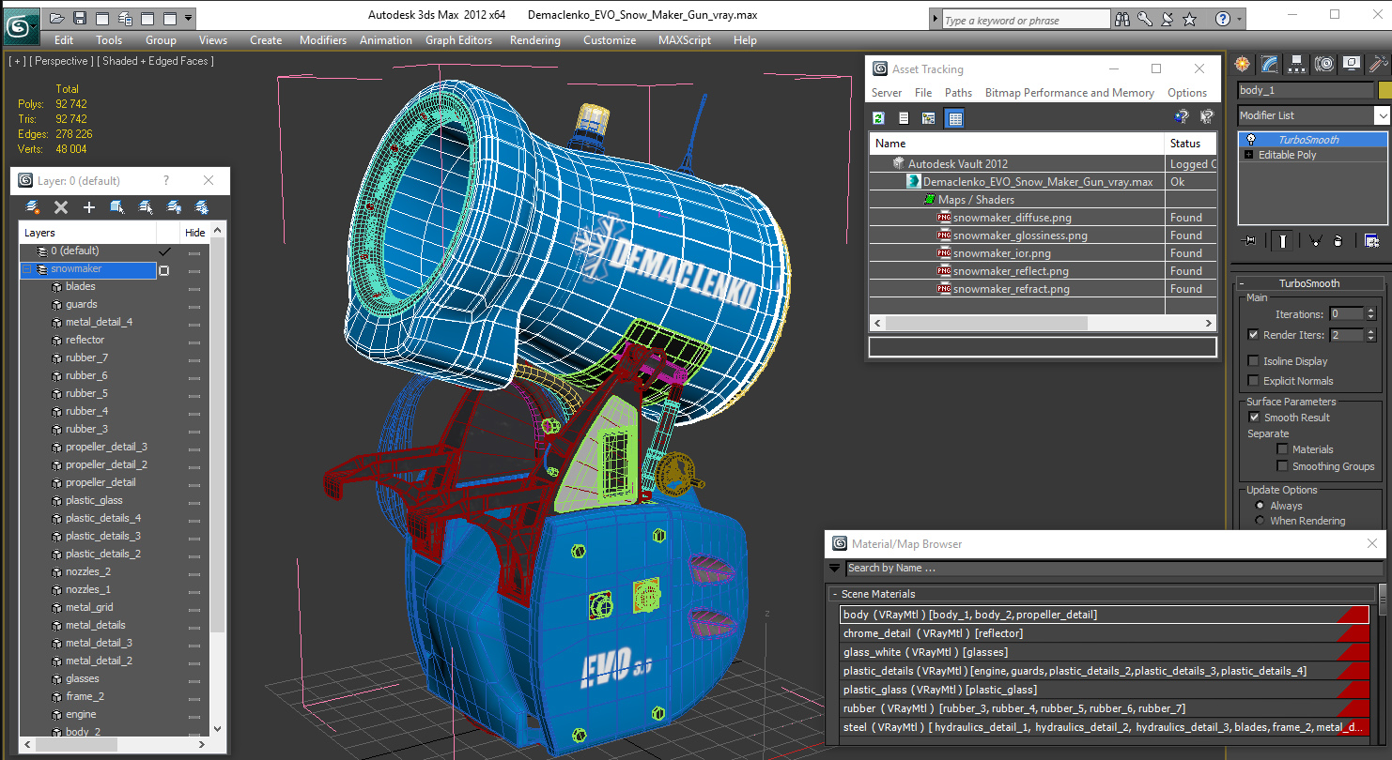Open the 3ds Max application button
This screenshot has width=1392, height=760.
(x=20, y=24)
